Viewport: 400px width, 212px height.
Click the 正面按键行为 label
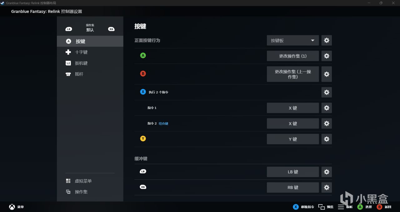click(x=147, y=40)
